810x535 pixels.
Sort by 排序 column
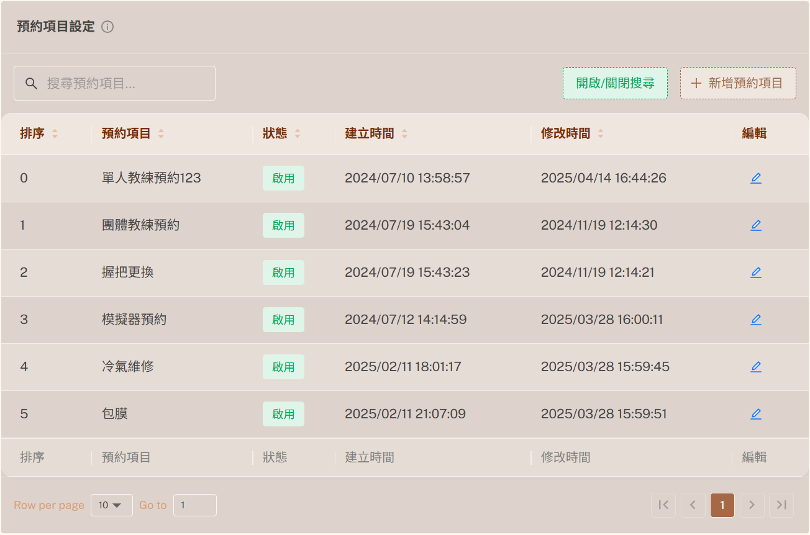pyautogui.click(x=55, y=133)
